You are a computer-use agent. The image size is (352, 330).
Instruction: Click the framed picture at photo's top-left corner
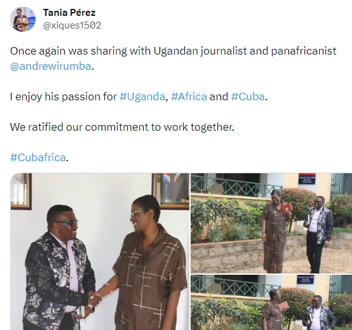tap(21, 191)
